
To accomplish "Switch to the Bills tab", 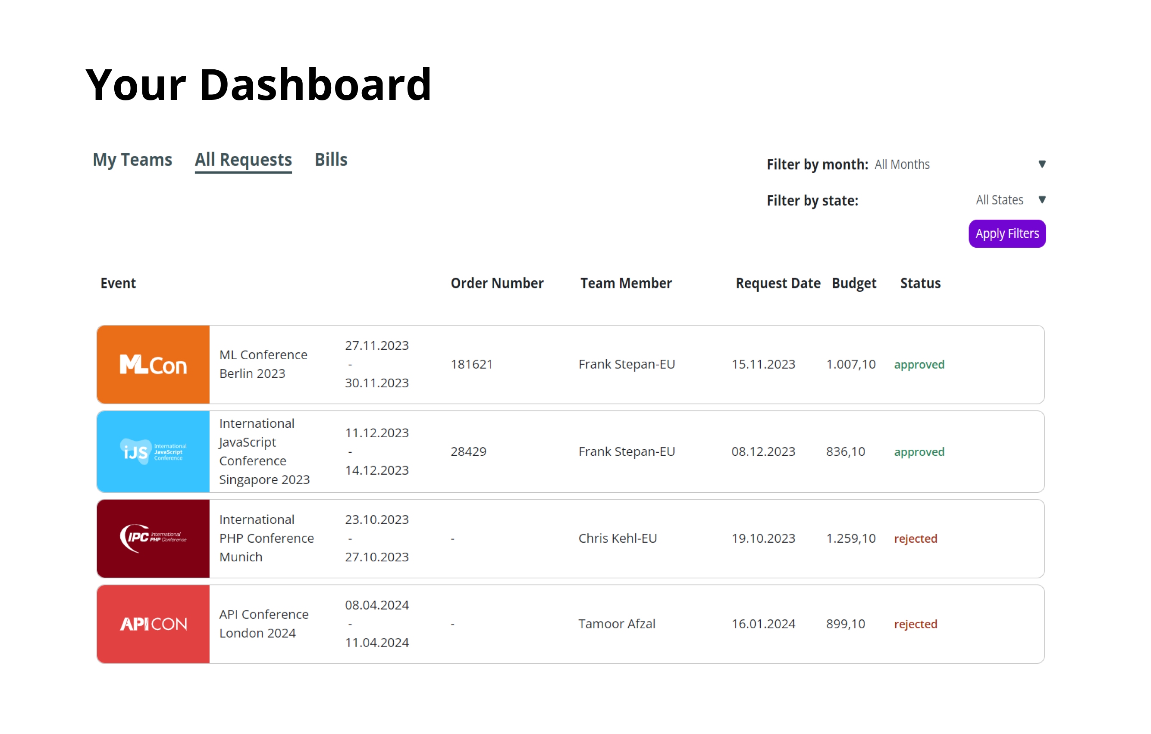I will [331, 159].
